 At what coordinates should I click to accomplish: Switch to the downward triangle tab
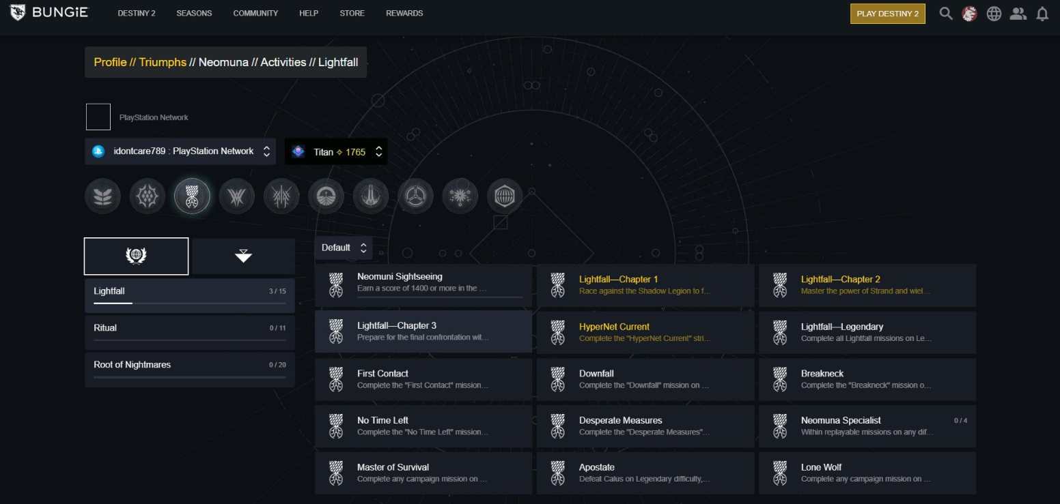tap(244, 256)
